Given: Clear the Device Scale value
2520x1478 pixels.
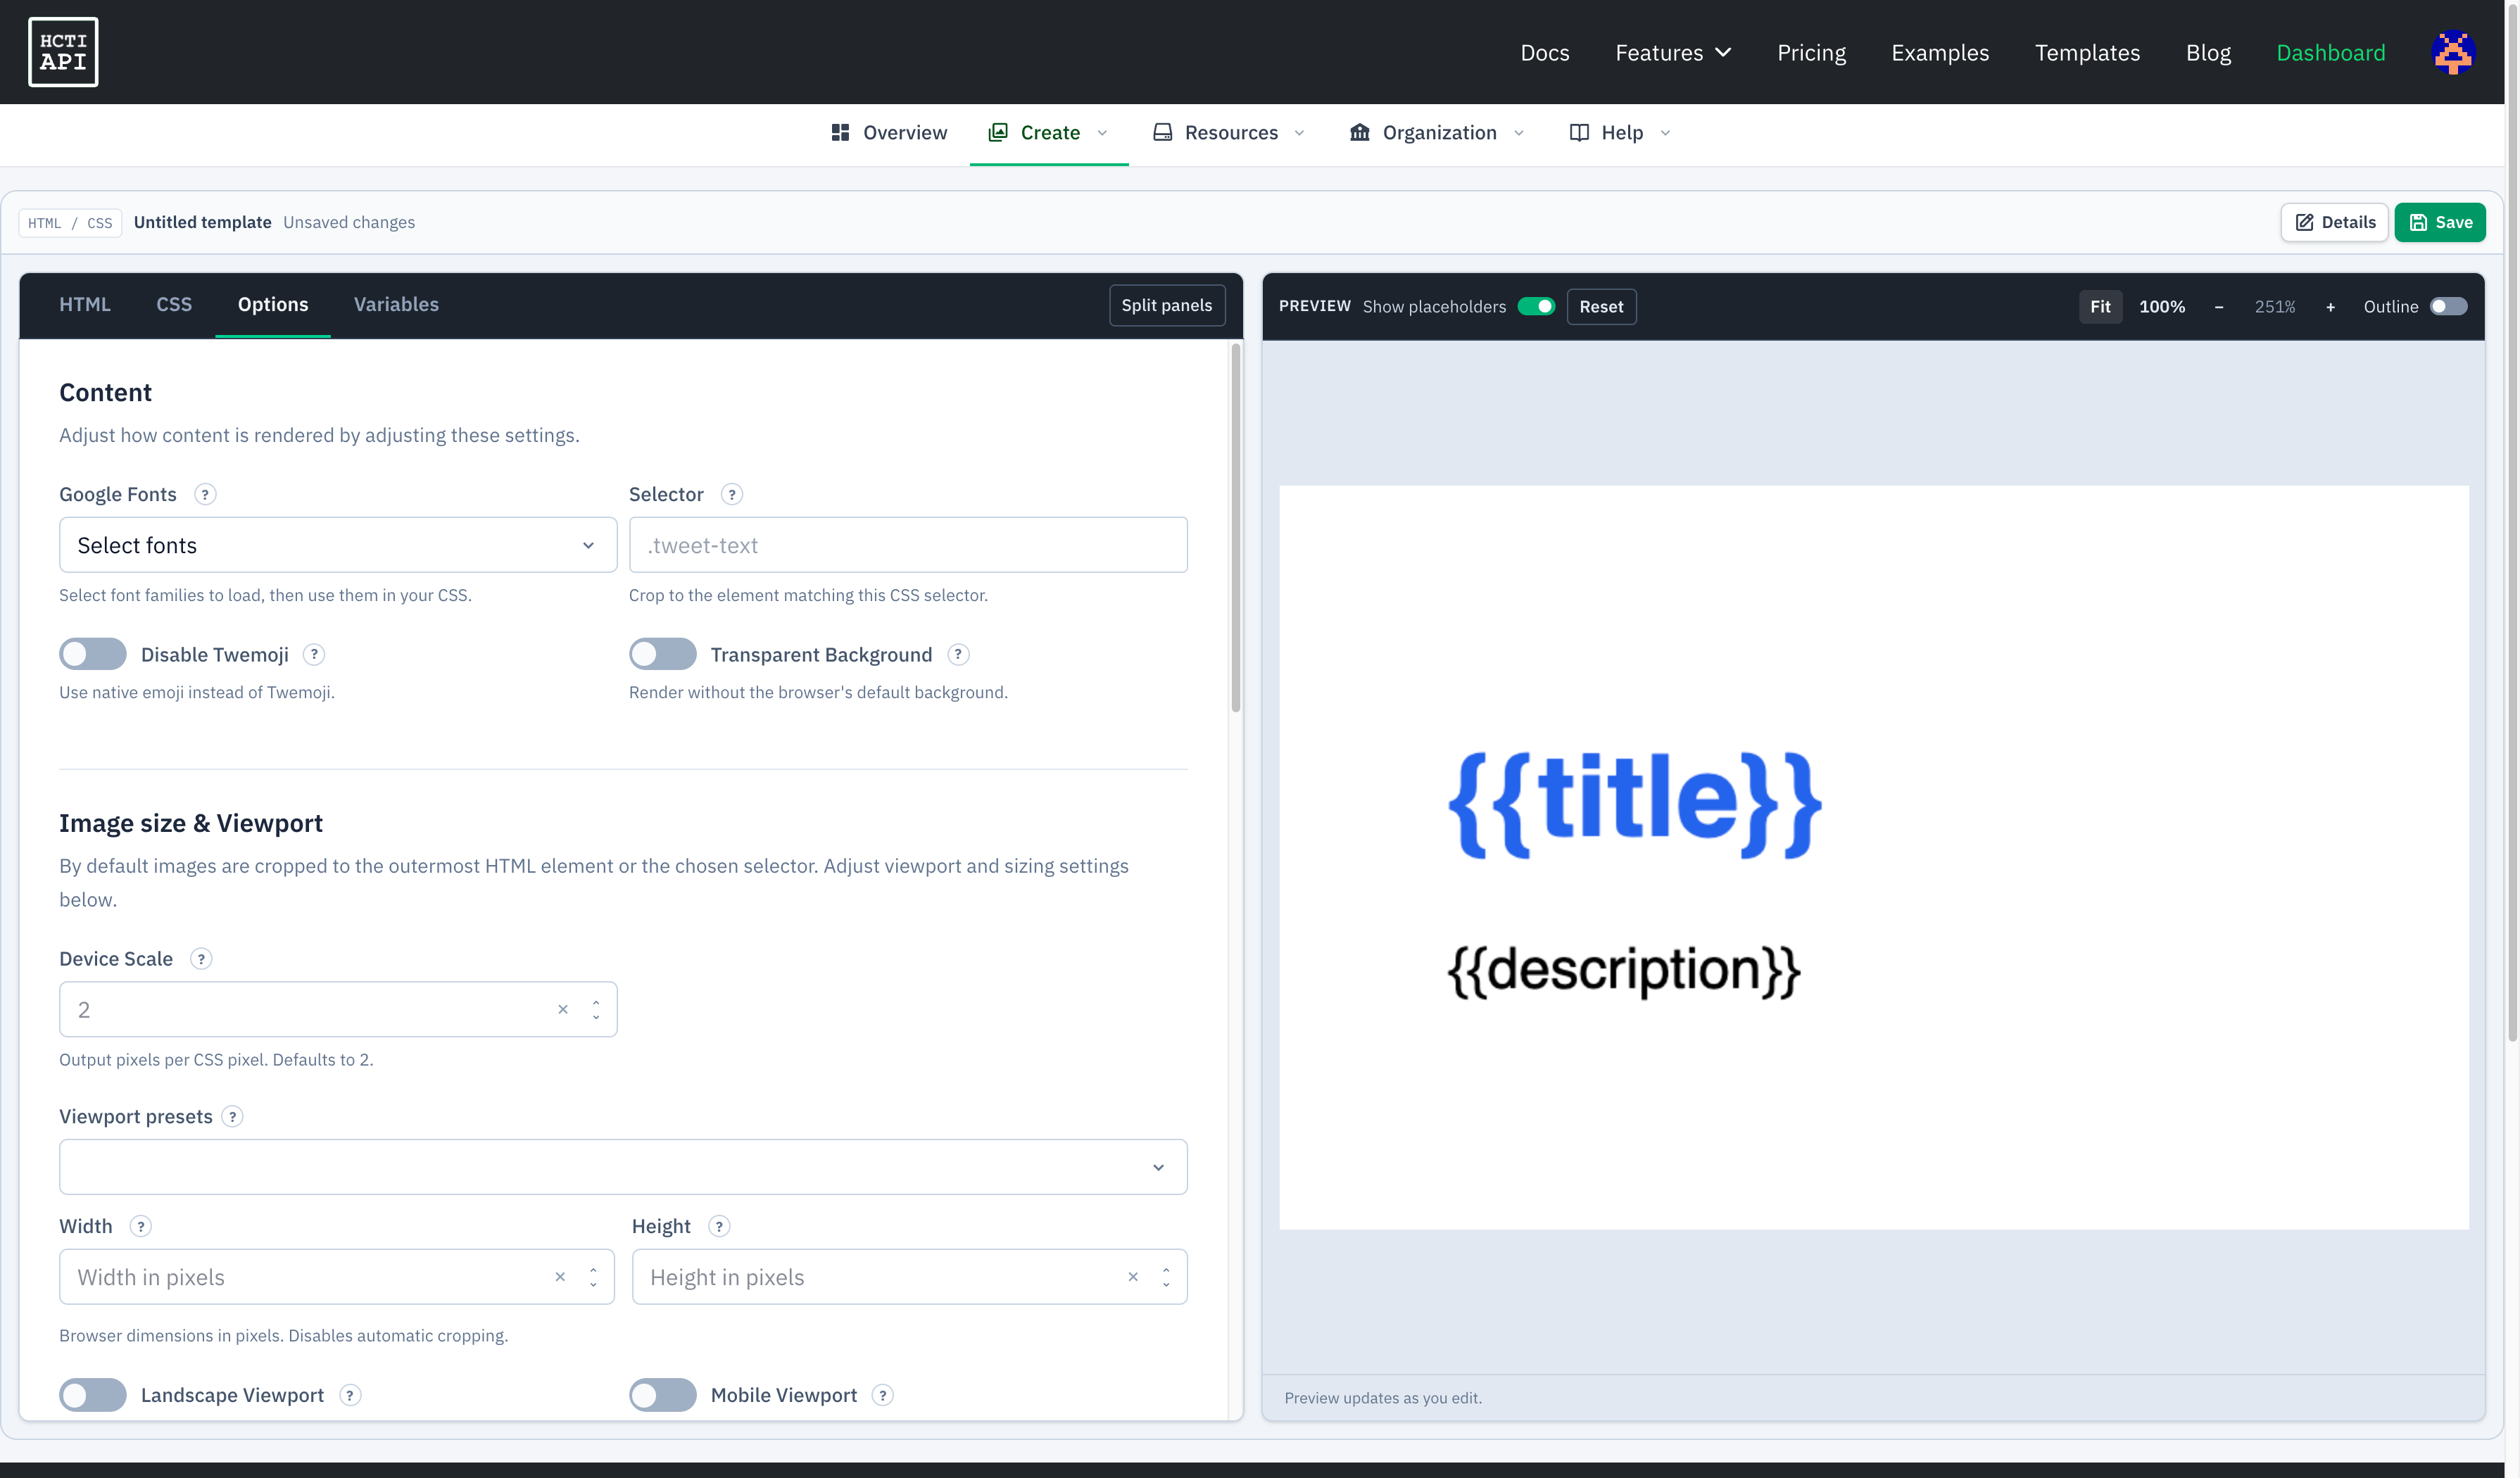Looking at the screenshot, I should (x=563, y=1009).
